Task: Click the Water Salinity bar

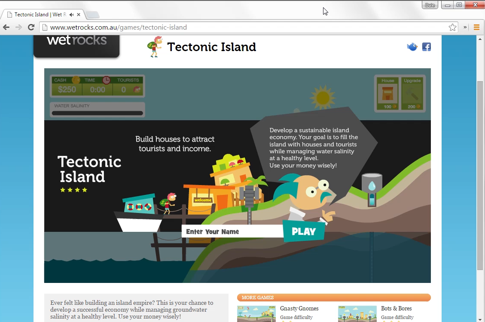Action: [98, 113]
